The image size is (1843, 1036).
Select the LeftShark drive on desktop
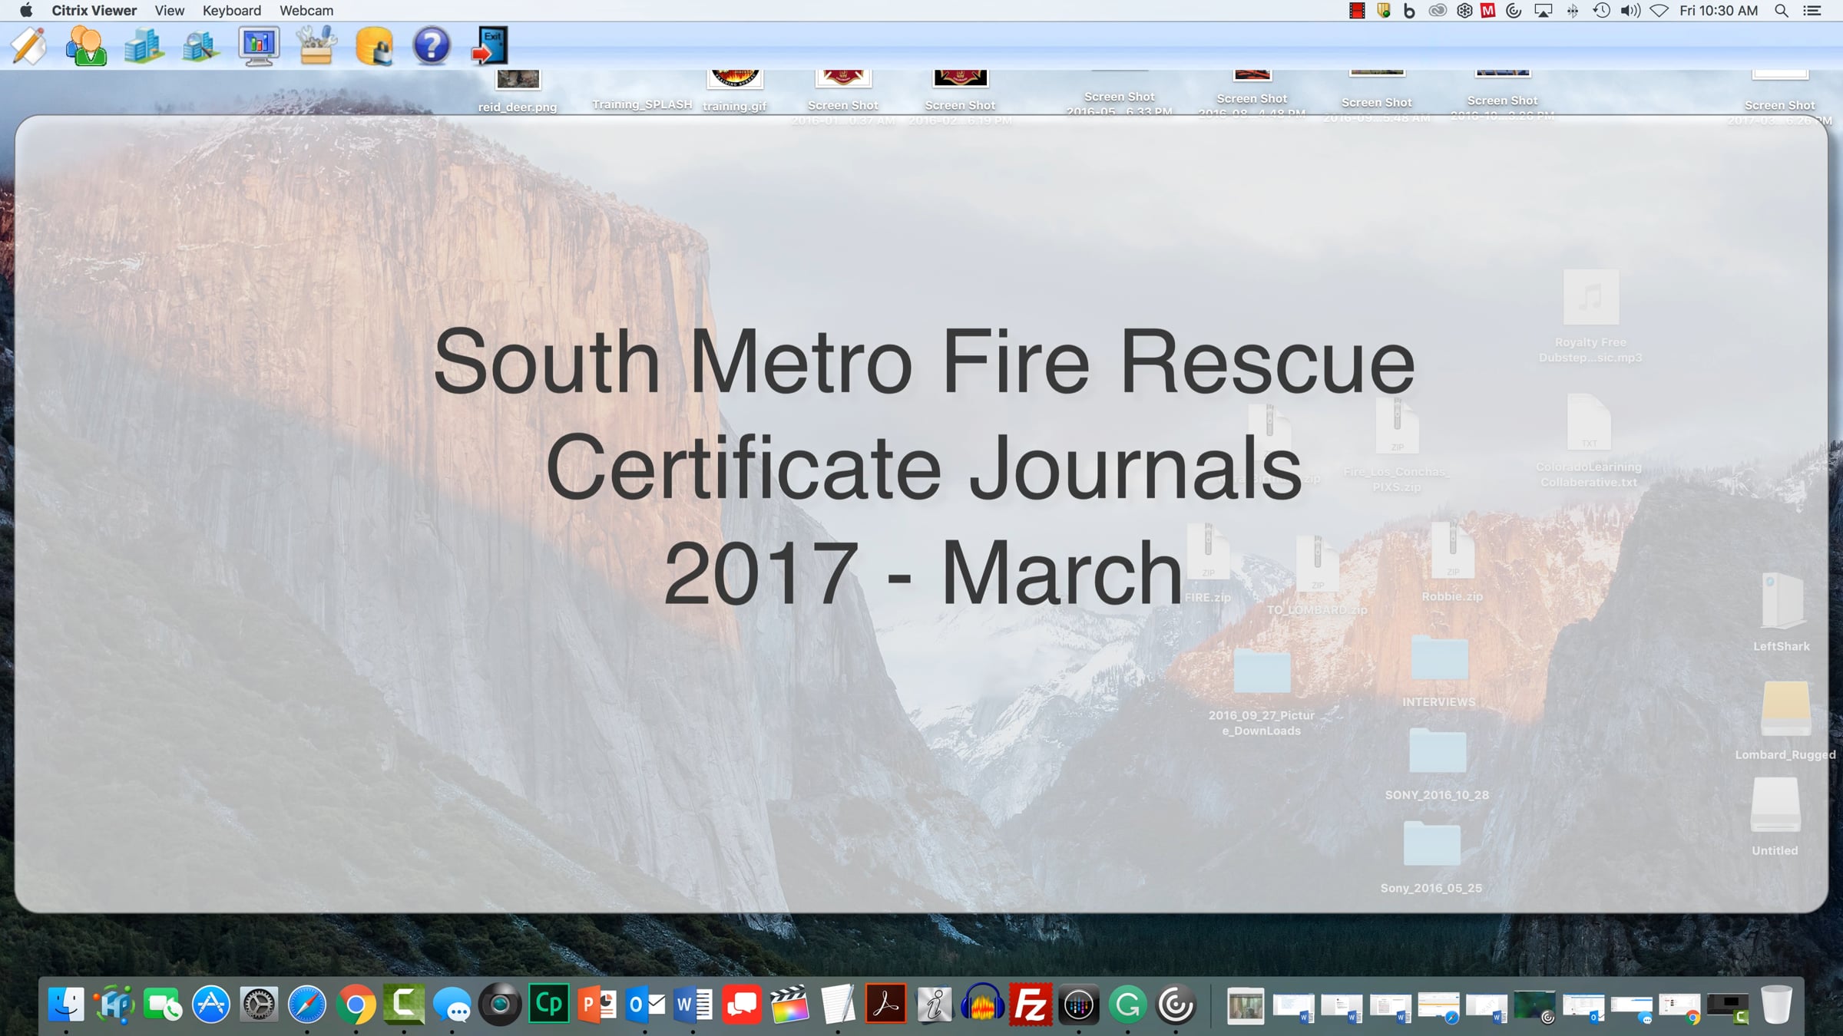tap(1782, 602)
